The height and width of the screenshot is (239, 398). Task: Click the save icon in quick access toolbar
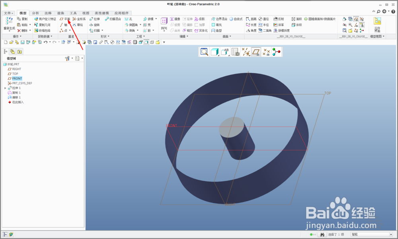click(23, 42)
